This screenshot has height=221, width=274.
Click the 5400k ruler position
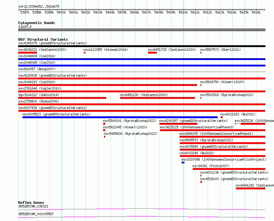click(x=61, y=12)
